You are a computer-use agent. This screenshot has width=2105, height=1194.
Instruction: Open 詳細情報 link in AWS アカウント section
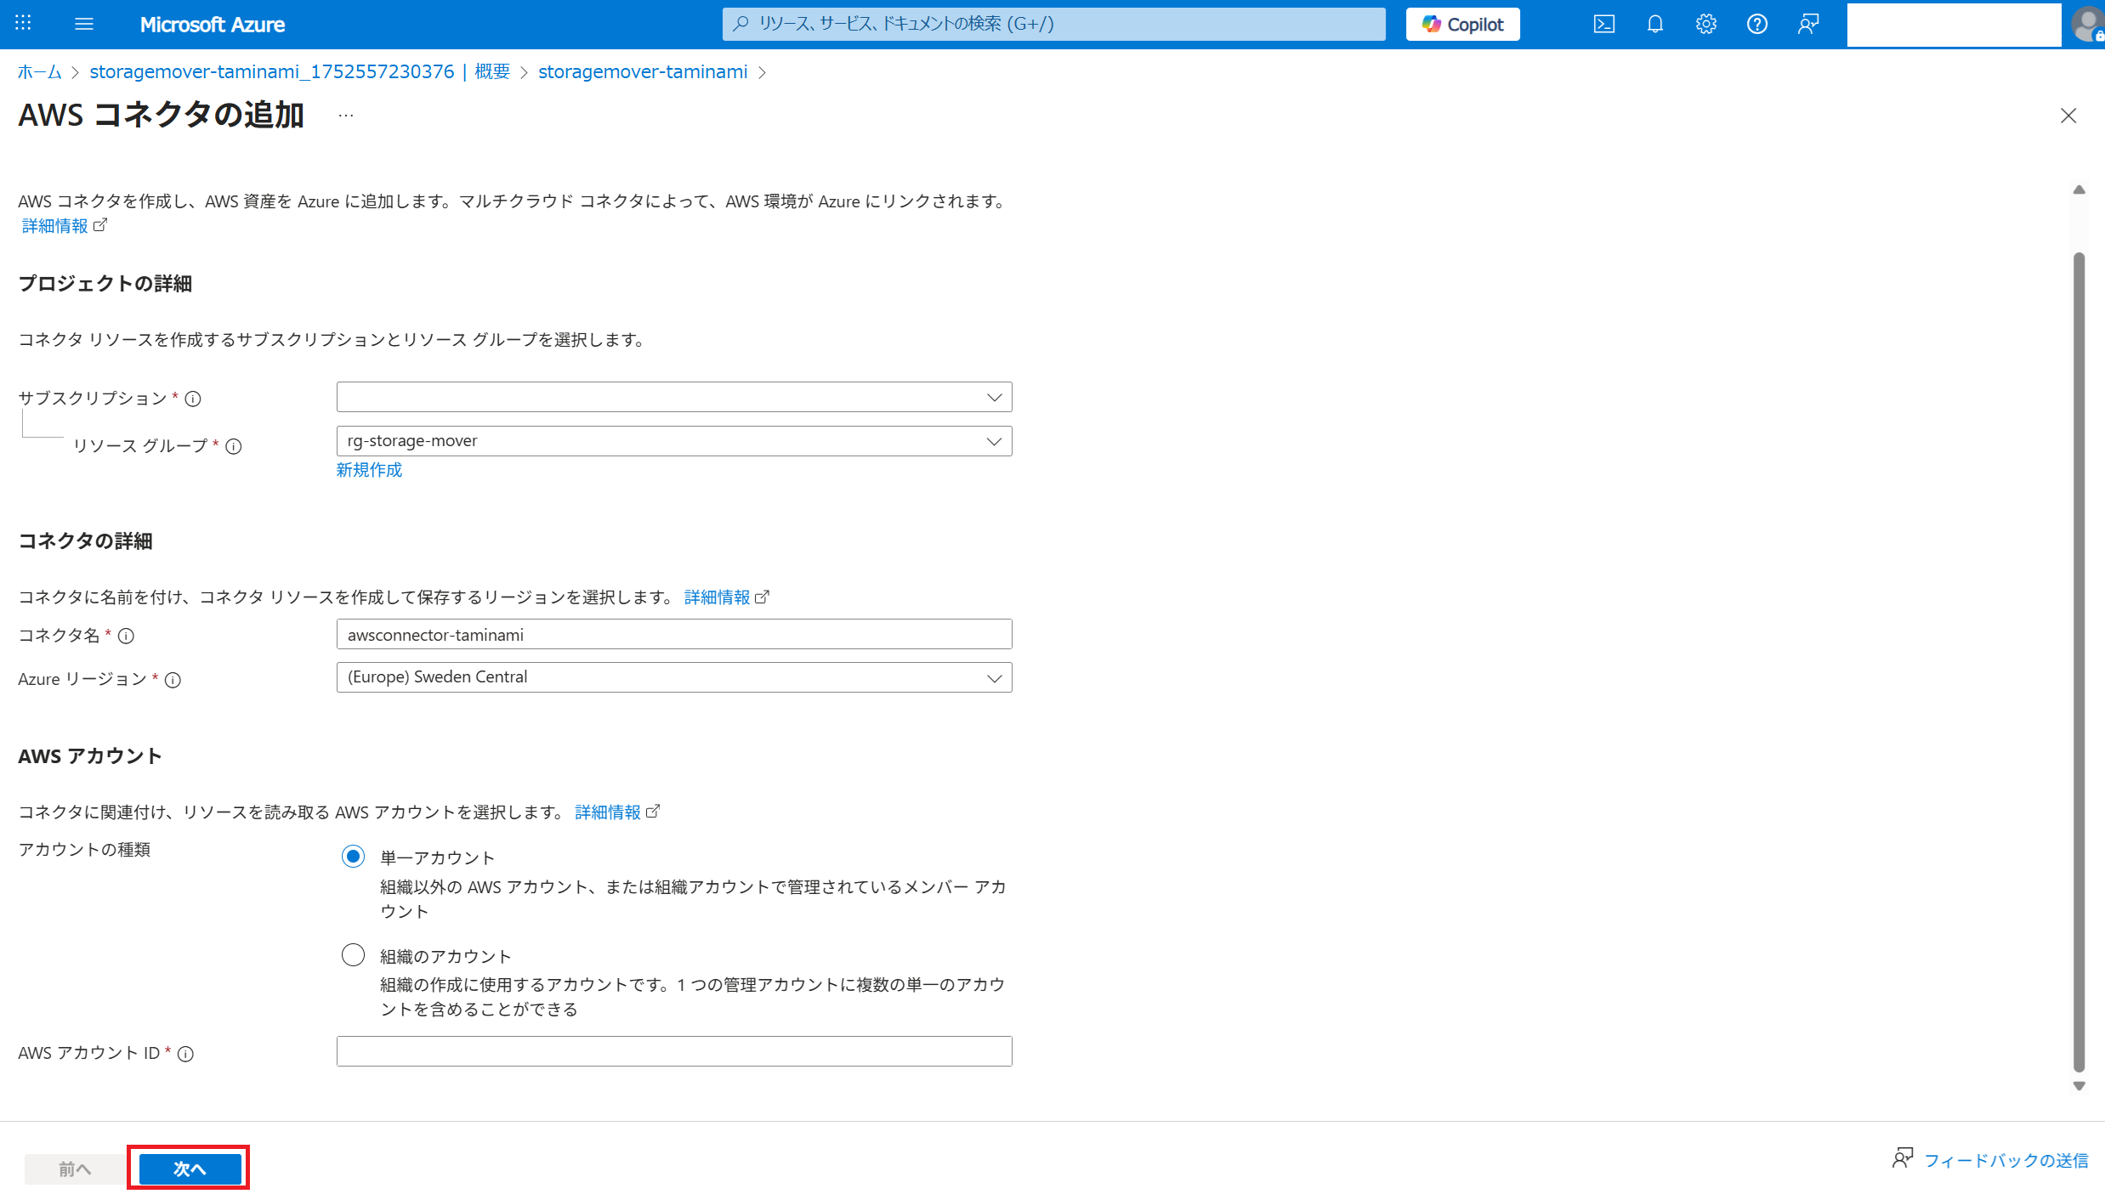coord(608,812)
